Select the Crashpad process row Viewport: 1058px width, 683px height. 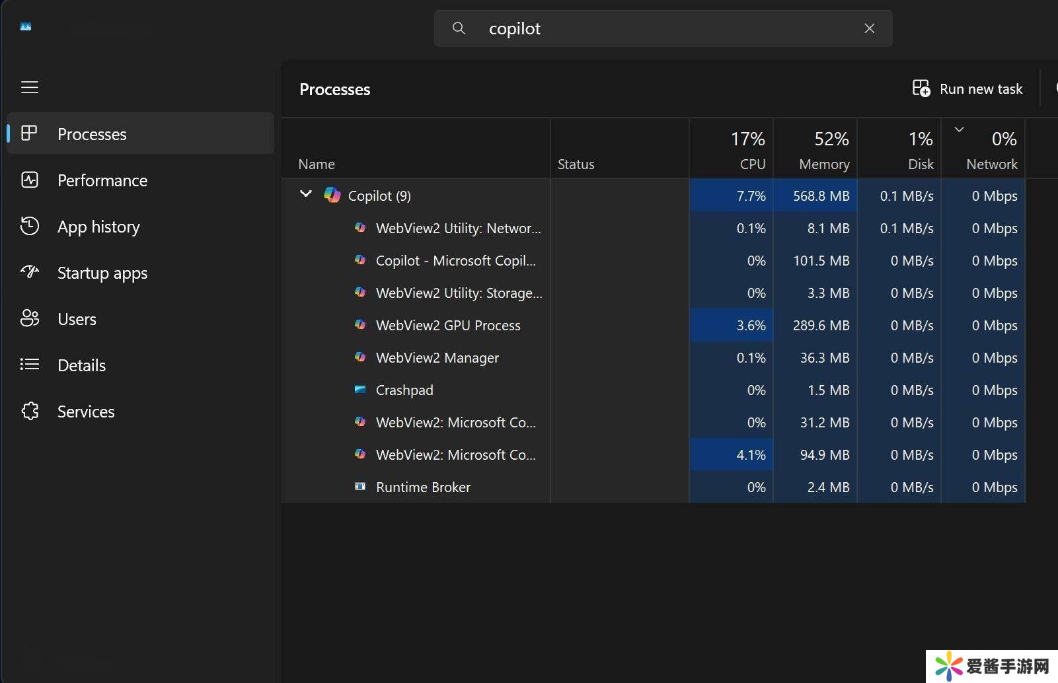pyautogui.click(x=404, y=390)
